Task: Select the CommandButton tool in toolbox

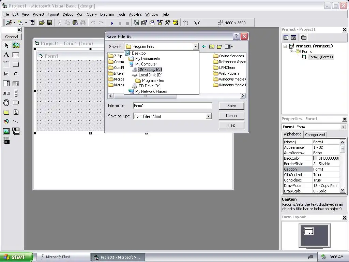Action: tap(16, 64)
